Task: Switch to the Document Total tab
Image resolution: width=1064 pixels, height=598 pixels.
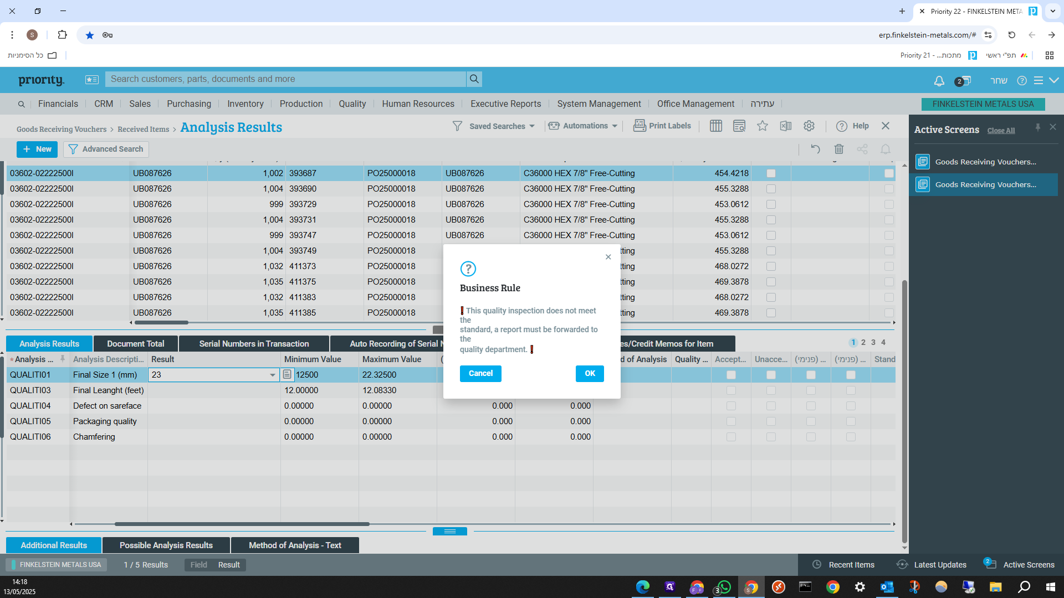Action: (136, 344)
